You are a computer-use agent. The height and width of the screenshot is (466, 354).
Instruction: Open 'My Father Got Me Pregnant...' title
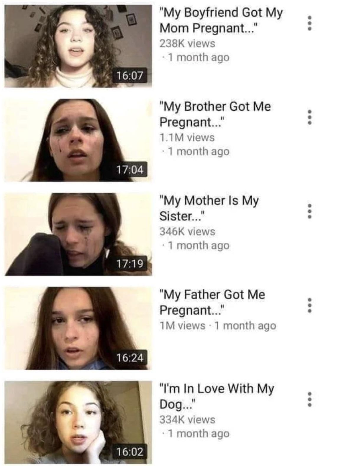tap(212, 302)
